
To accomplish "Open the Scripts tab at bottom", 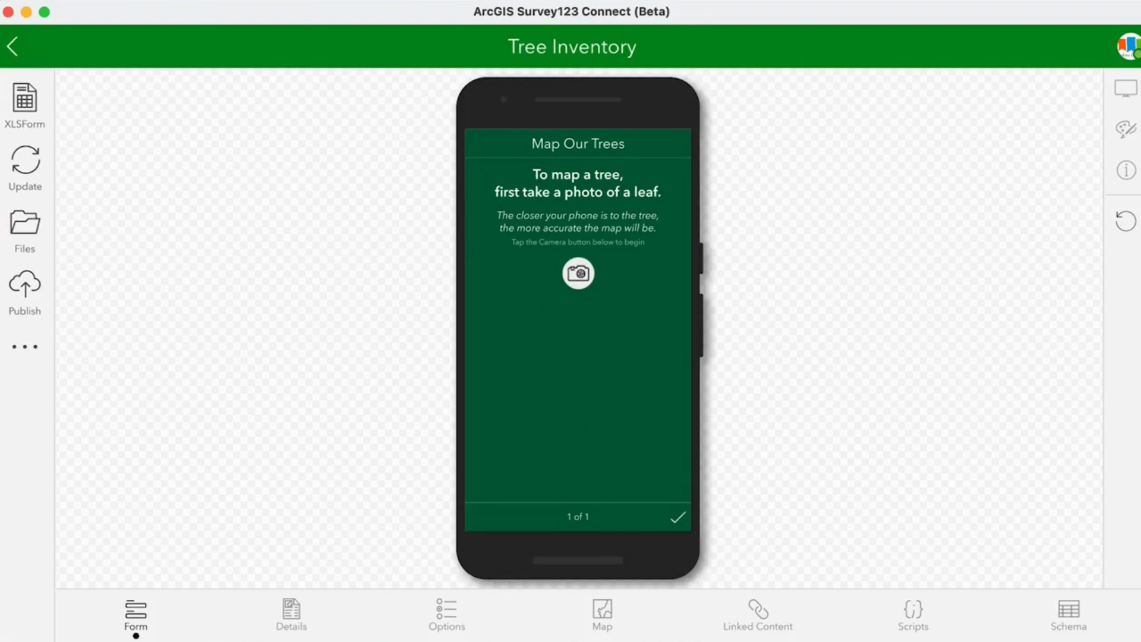I will [913, 615].
